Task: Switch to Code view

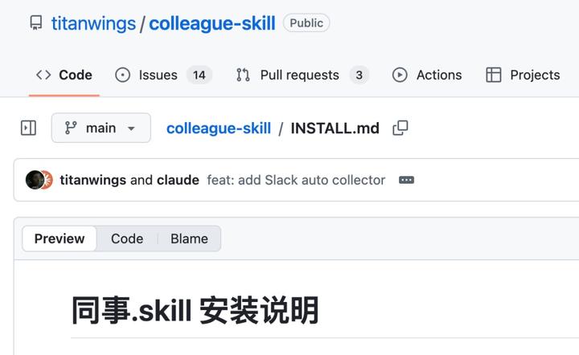Action: click(127, 239)
